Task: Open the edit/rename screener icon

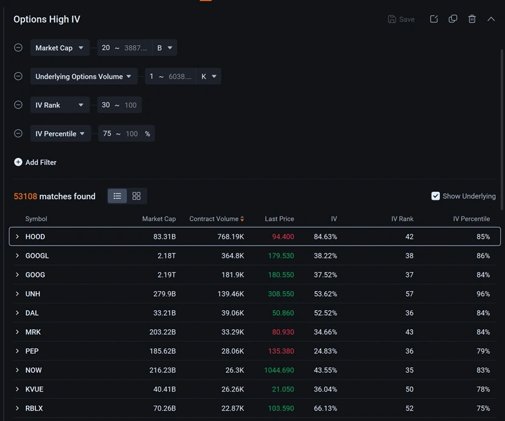Action: tap(434, 19)
